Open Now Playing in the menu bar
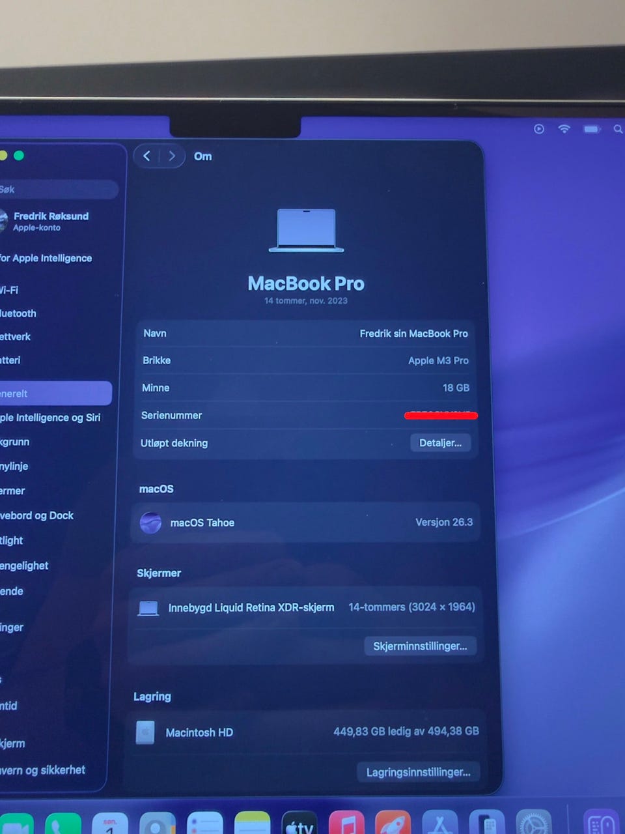Screen dimensions: 625x834 [539, 129]
